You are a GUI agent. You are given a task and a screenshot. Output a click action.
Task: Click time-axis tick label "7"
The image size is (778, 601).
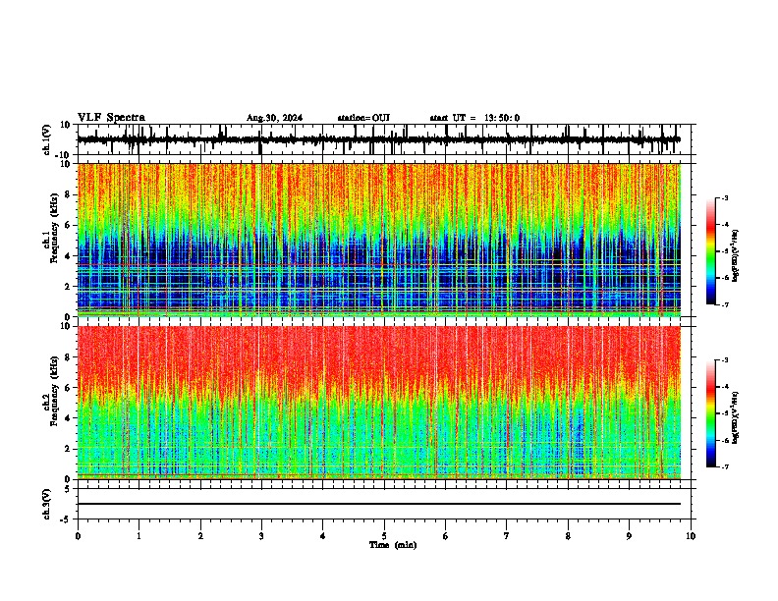coord(507,536)
